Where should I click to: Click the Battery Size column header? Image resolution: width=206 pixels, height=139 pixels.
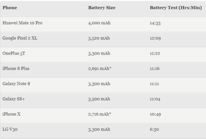[x=102, y=8]
